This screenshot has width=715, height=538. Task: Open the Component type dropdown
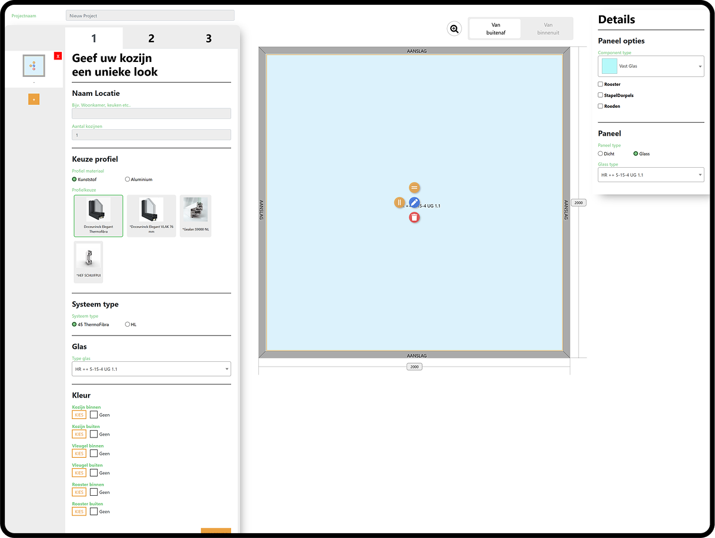pyautogui.click(x=651, y=66)
